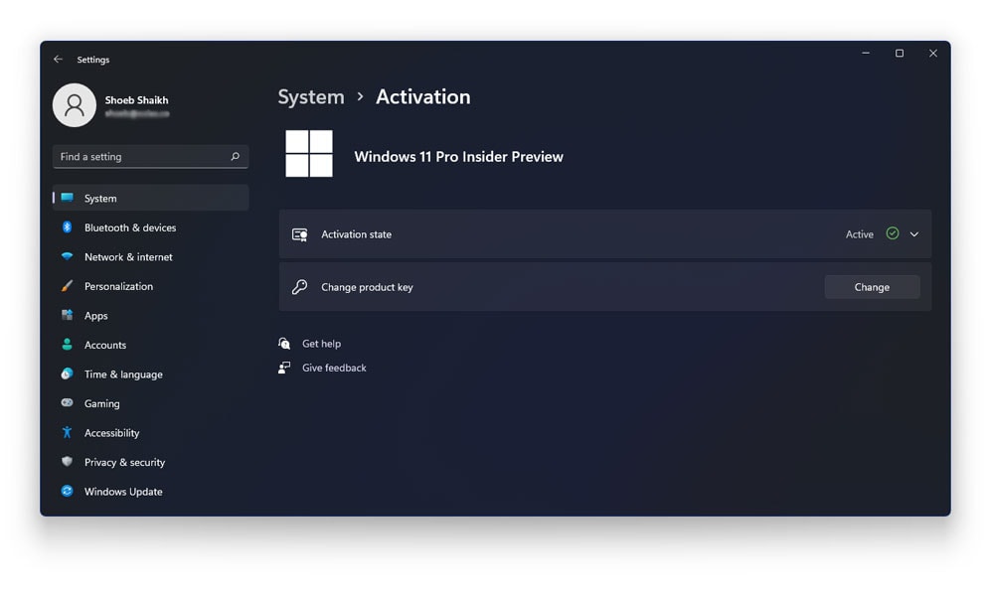Click the Network wifi icon in sidebar

(67, 256)
